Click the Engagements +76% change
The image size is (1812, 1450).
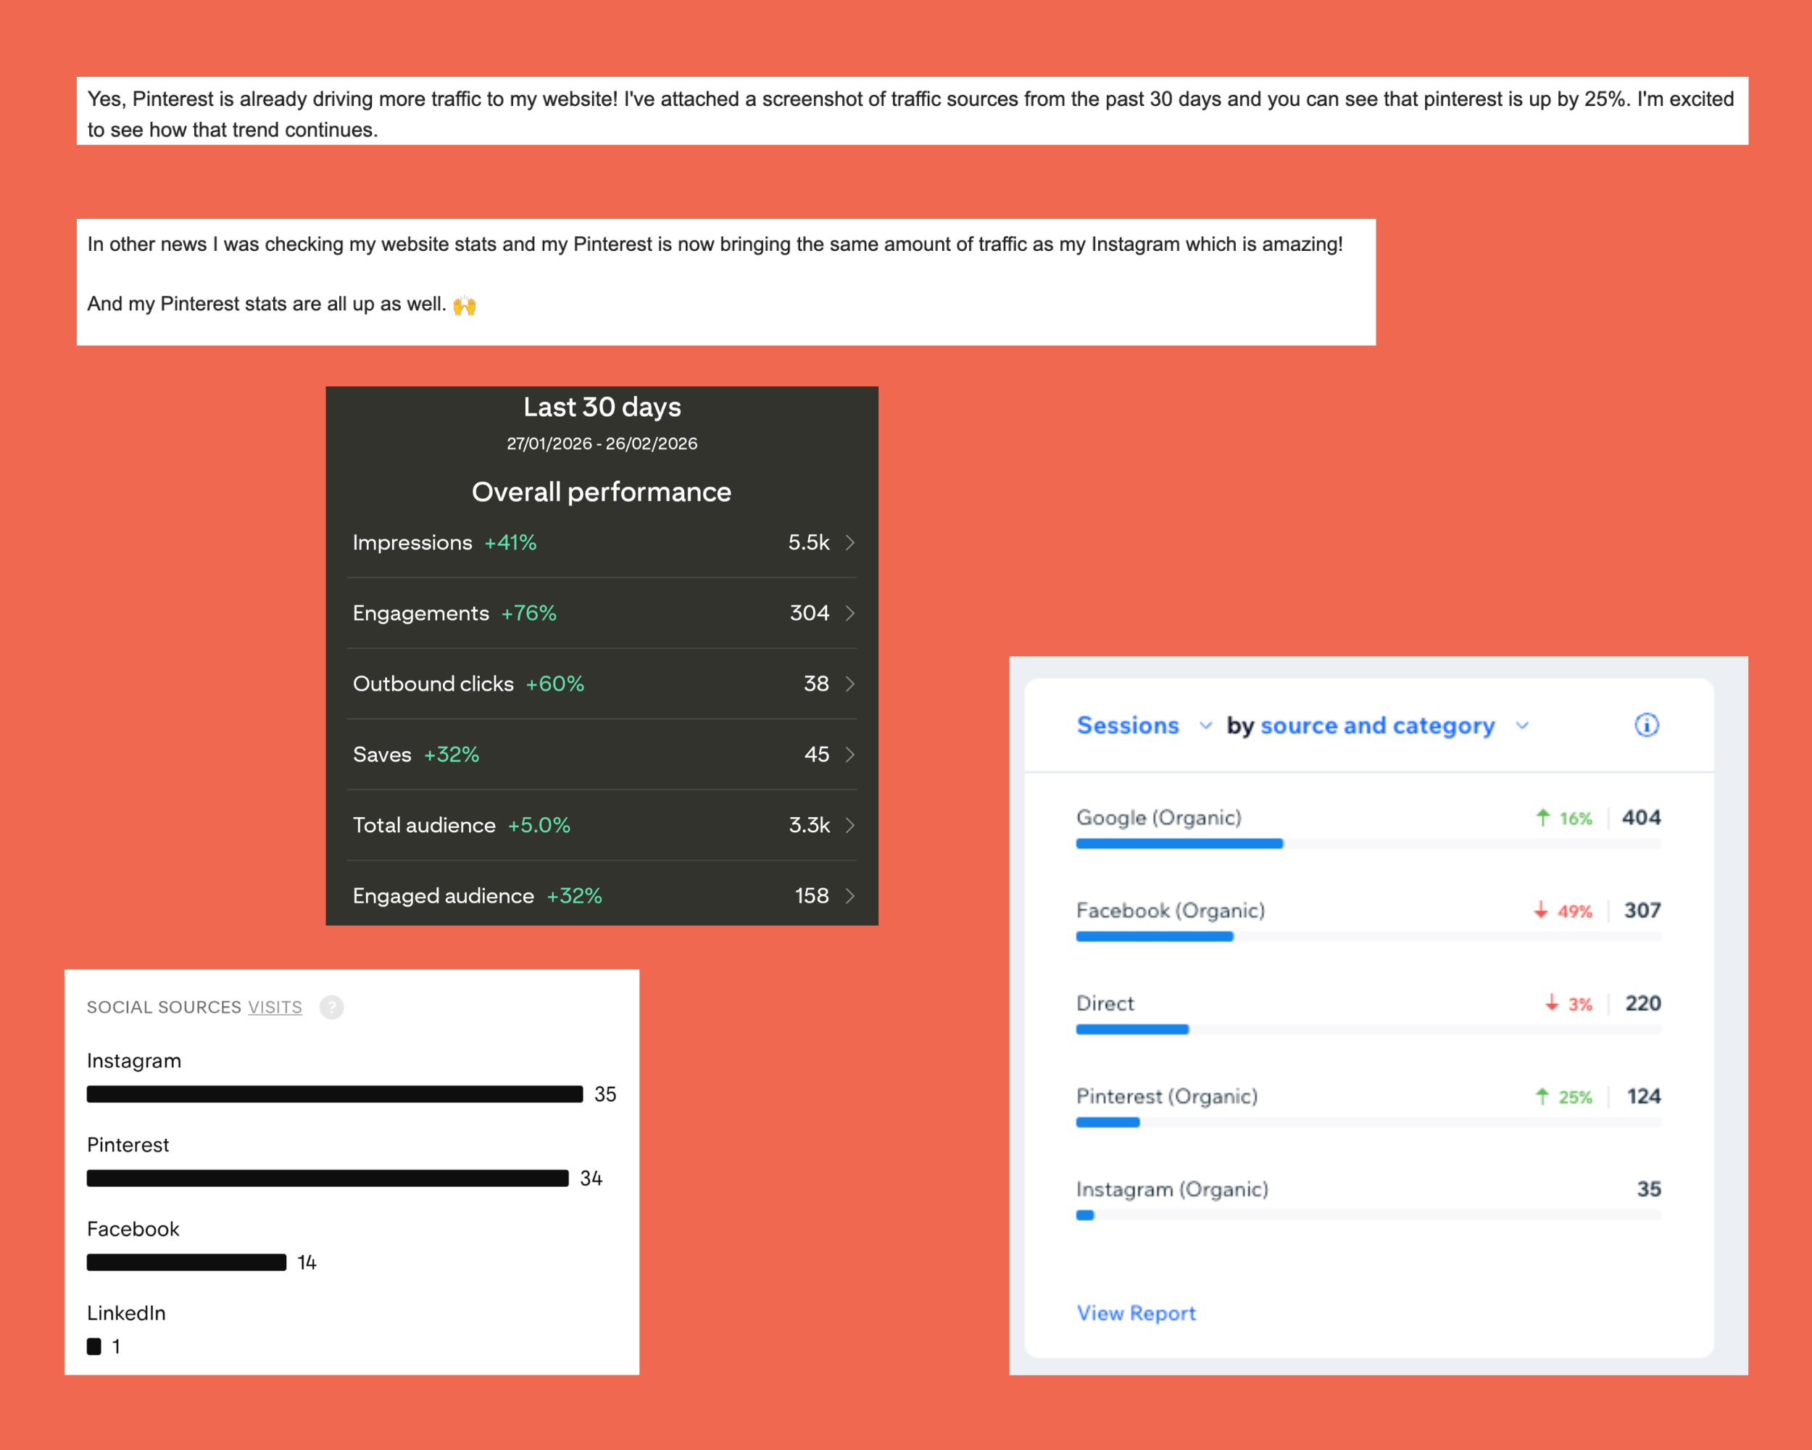[x=528, y=613]
